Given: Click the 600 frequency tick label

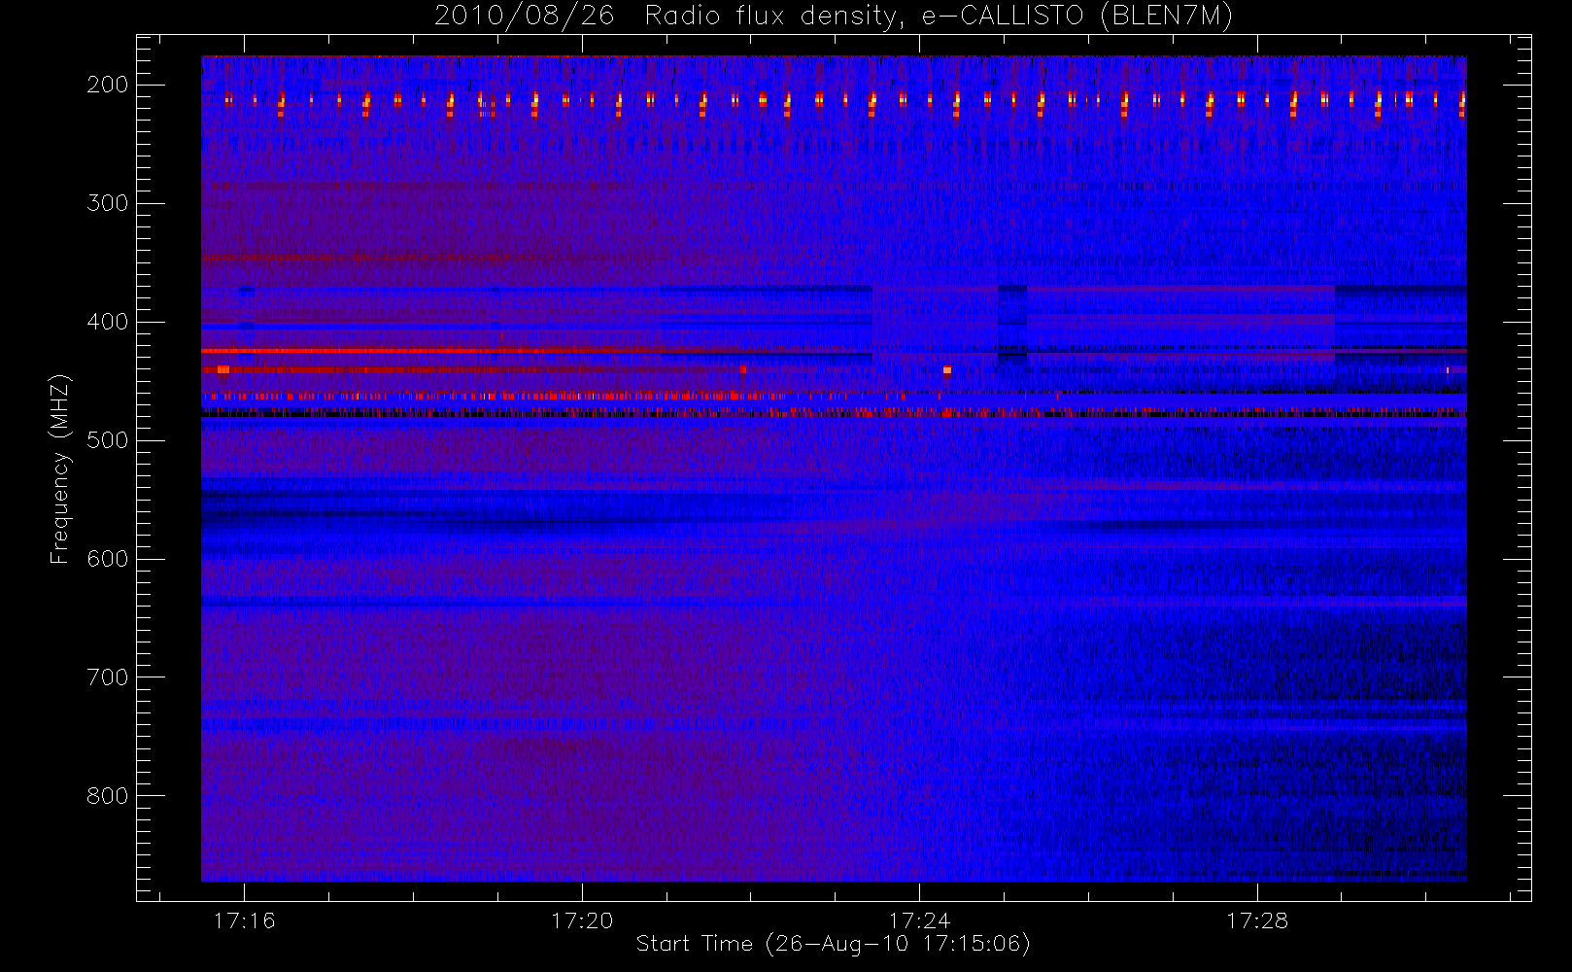Looking at the screenshot, I should coord(107,559).
